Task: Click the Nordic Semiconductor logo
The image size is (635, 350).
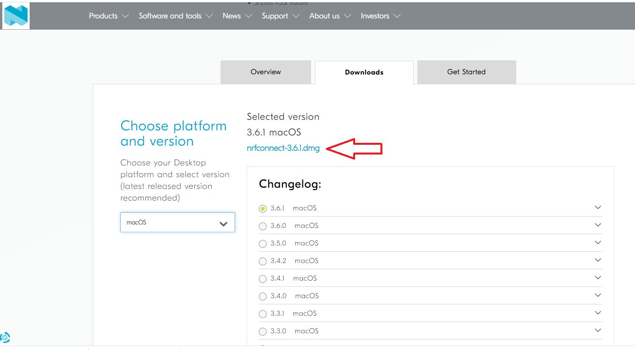Action: pos(16,16)
